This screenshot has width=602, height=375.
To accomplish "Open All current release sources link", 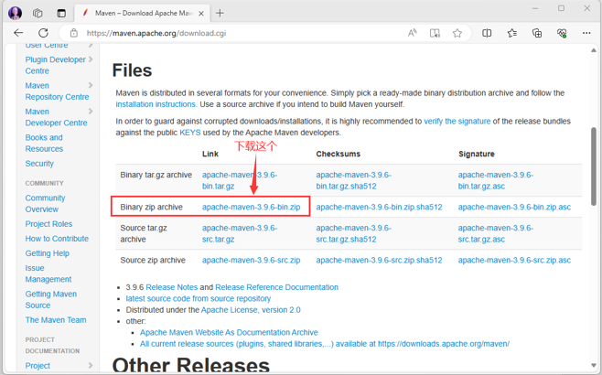I will click(x=325, y=344).
